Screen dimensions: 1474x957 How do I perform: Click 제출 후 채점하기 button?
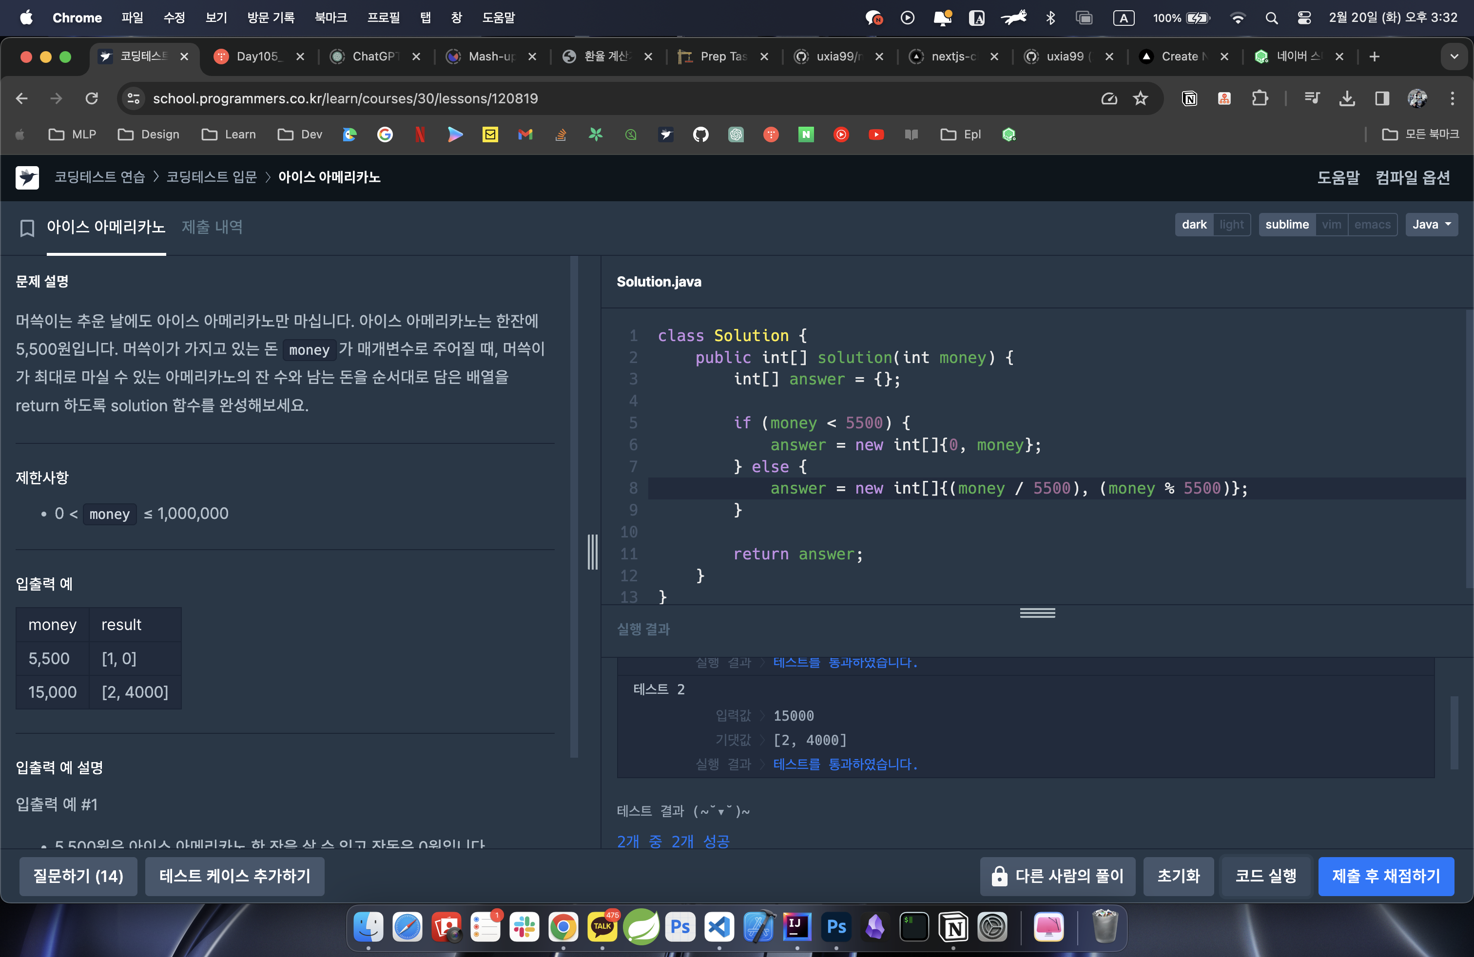[1385, 876]
